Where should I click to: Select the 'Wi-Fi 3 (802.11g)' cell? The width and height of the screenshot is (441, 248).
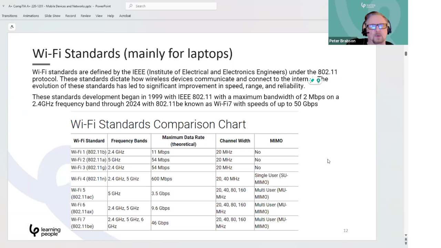(89, 167)
